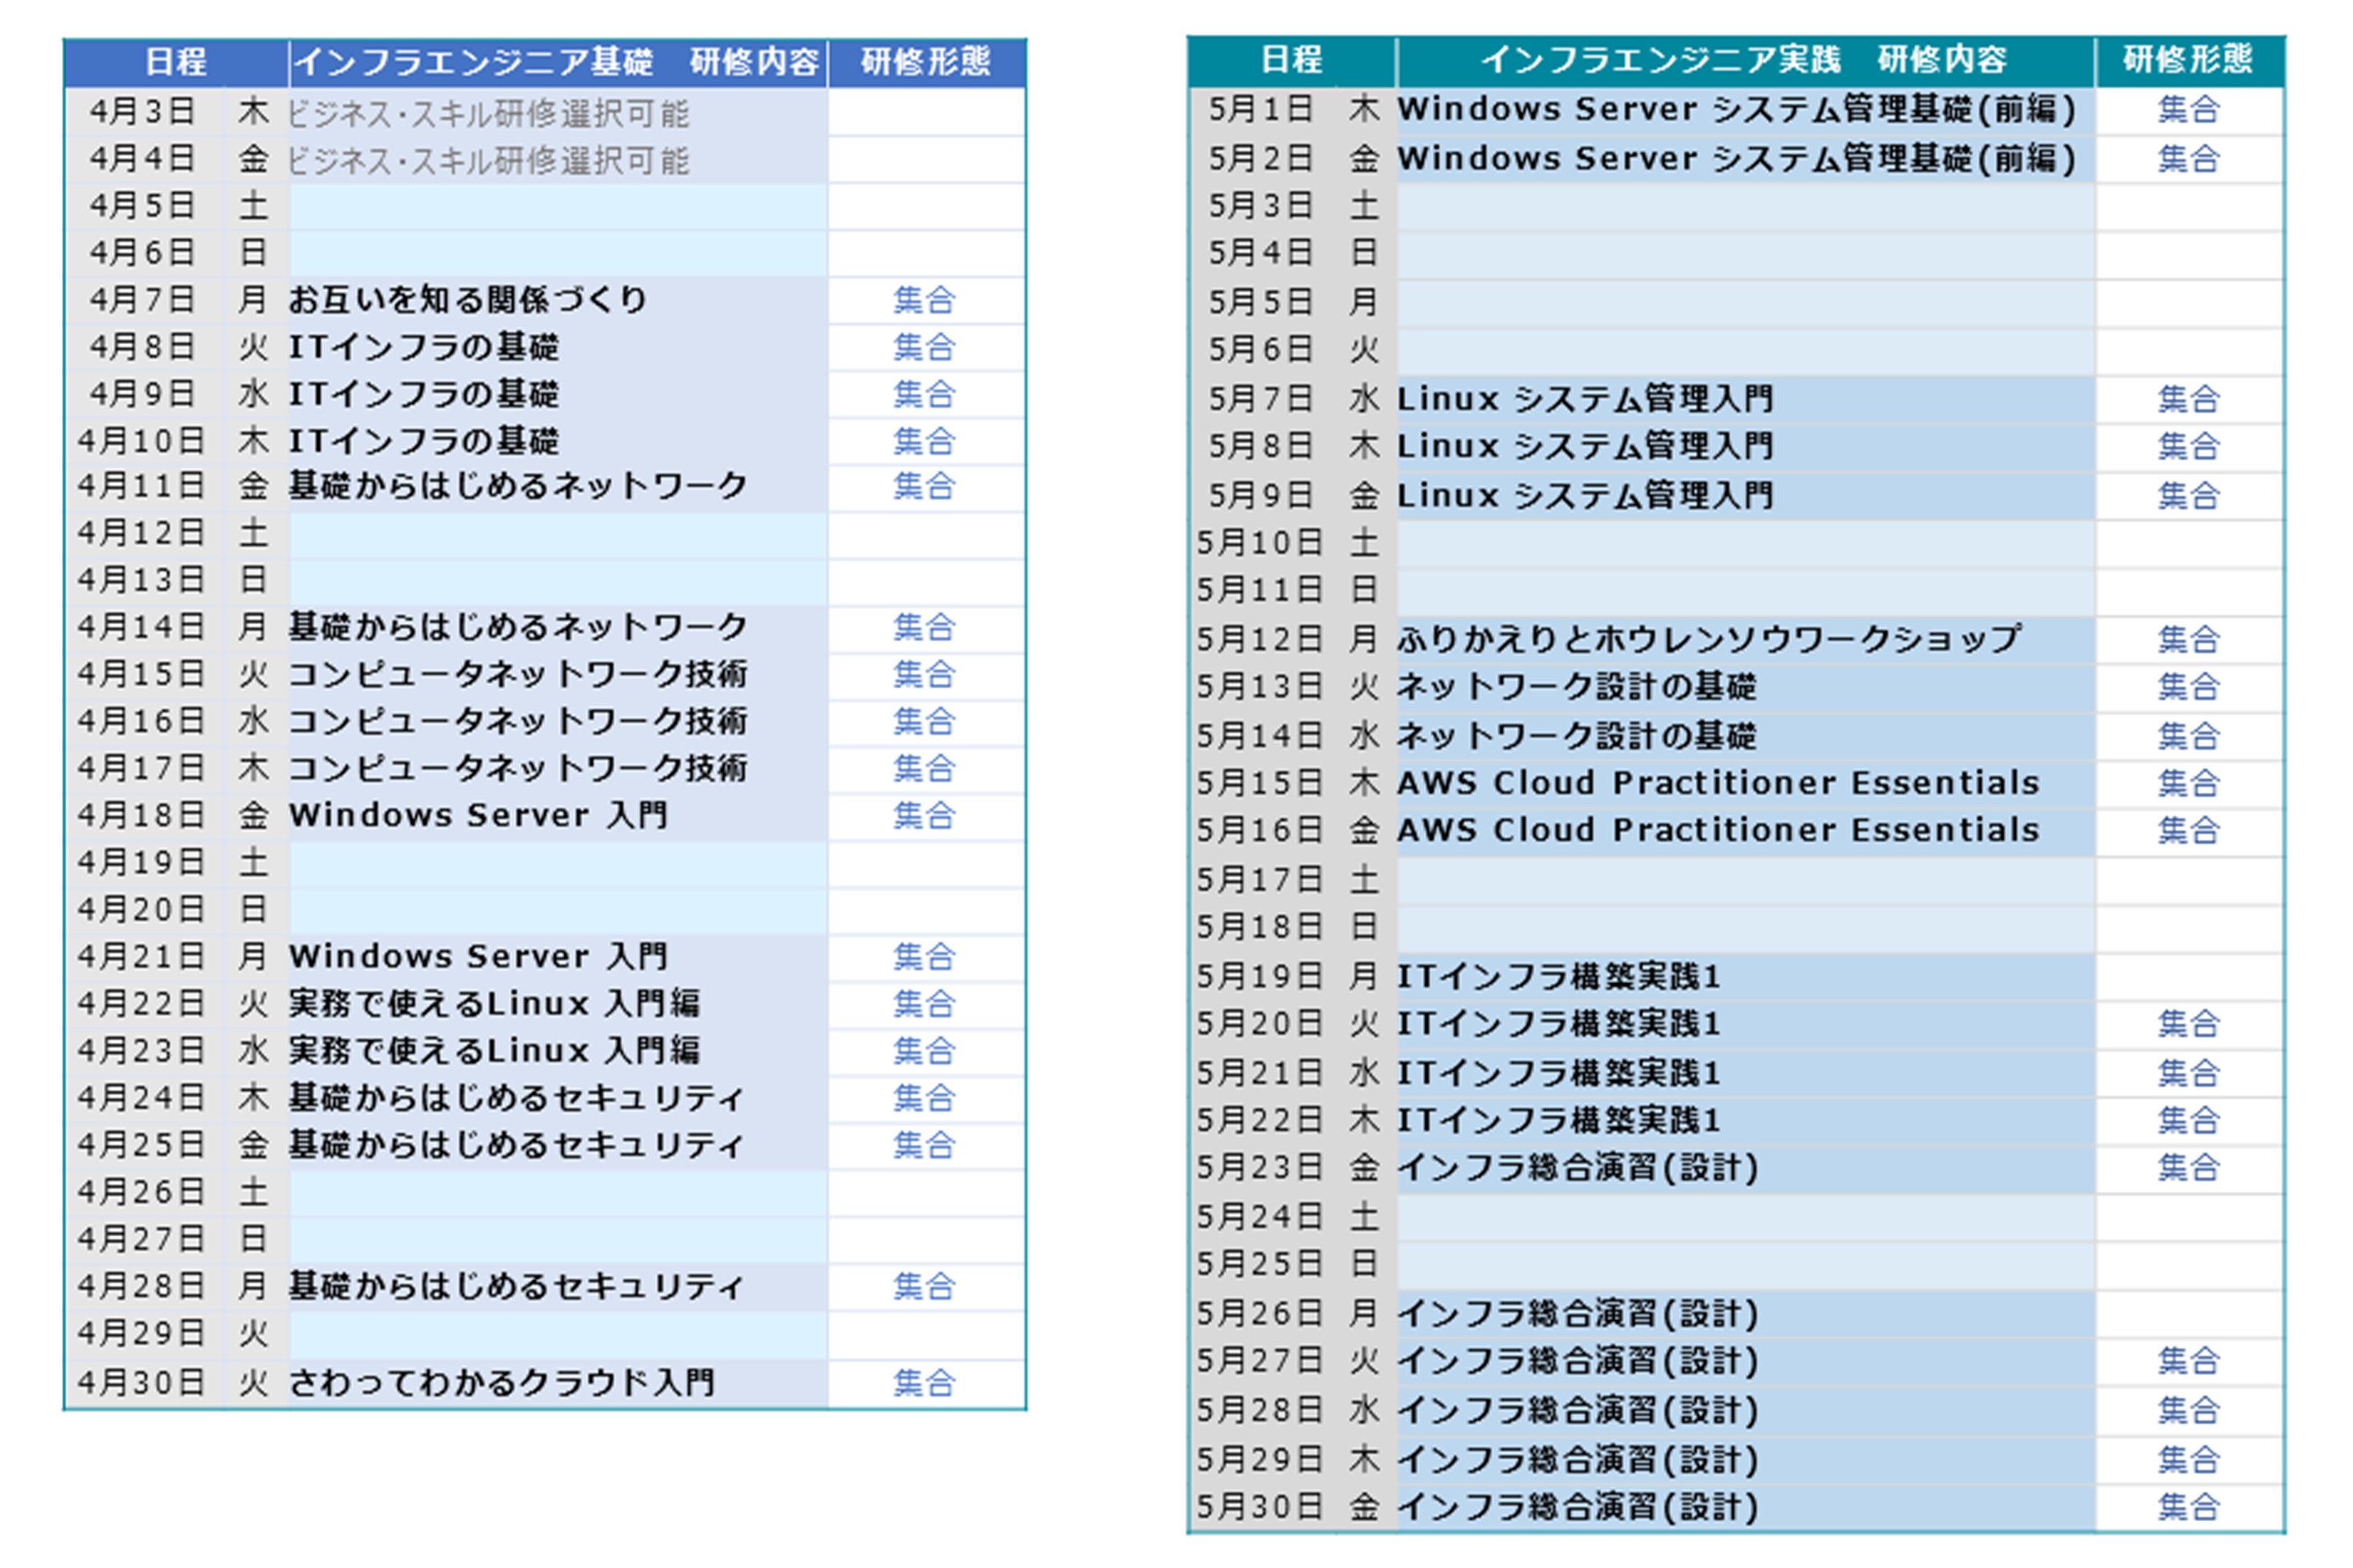
Task: Select the "5月29日" date cell
Action: click(1260, 1459)
